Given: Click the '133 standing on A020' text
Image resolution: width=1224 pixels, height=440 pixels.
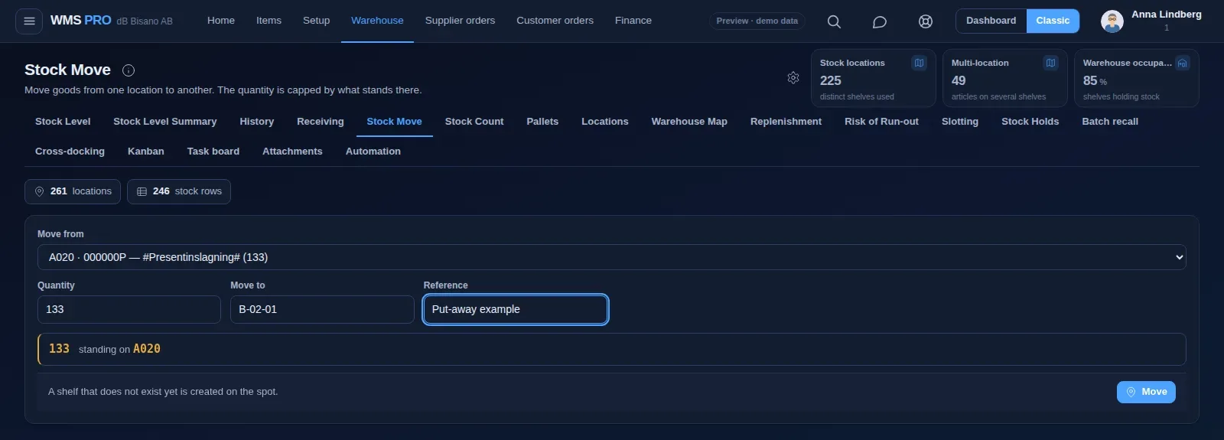Looking at the screenshot, I should (x=105, y=349).
